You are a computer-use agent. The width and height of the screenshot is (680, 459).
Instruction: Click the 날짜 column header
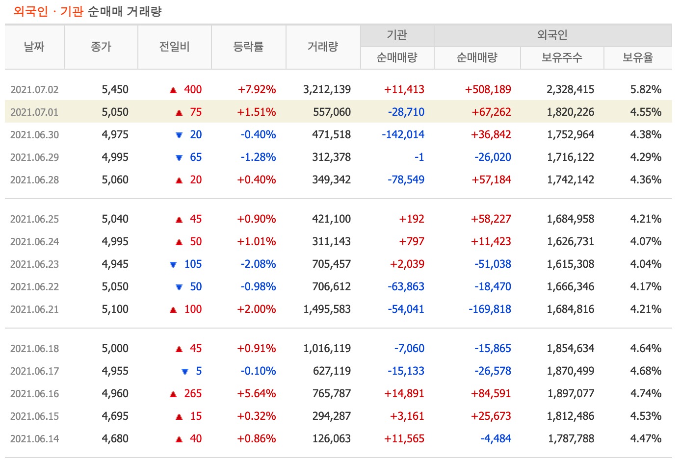point(34,47)
